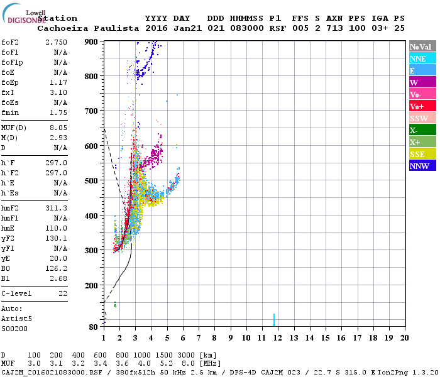Click the MUF(D) value 8.05
440x377 pixels.
pos(58,128)
